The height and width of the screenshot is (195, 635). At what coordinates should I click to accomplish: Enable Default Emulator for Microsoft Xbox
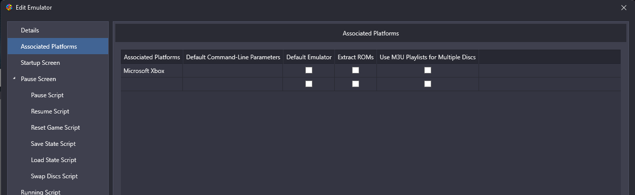click(309, 70)
